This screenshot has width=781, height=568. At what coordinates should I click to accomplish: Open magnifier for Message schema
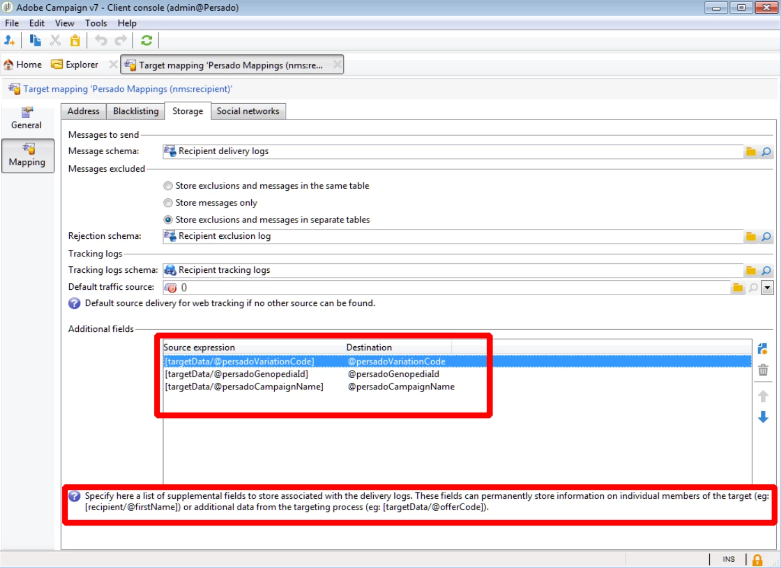[766, 152]
